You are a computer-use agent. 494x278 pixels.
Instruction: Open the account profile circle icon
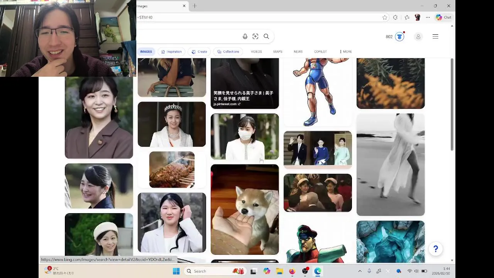418,37
